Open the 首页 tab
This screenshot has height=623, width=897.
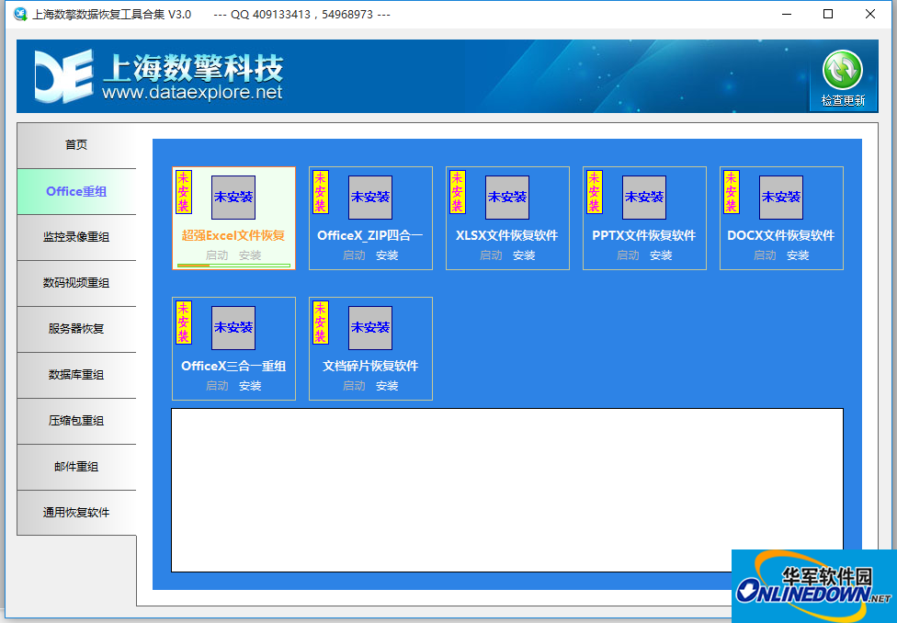point(76,145)
